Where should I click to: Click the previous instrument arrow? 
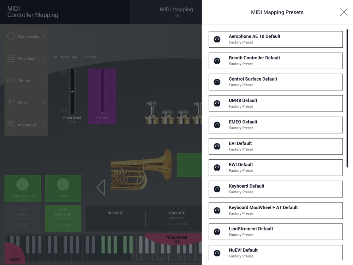coord(101,187)
